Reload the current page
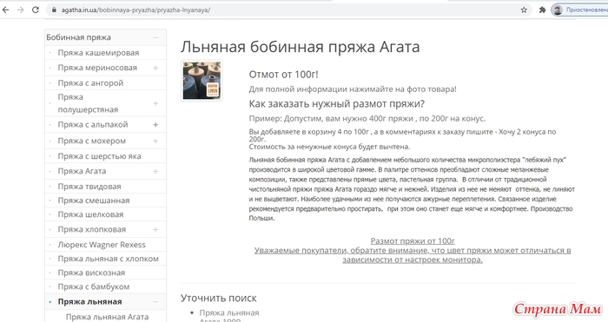This screenshot has height=322, width=608. [x=36, y=10]
